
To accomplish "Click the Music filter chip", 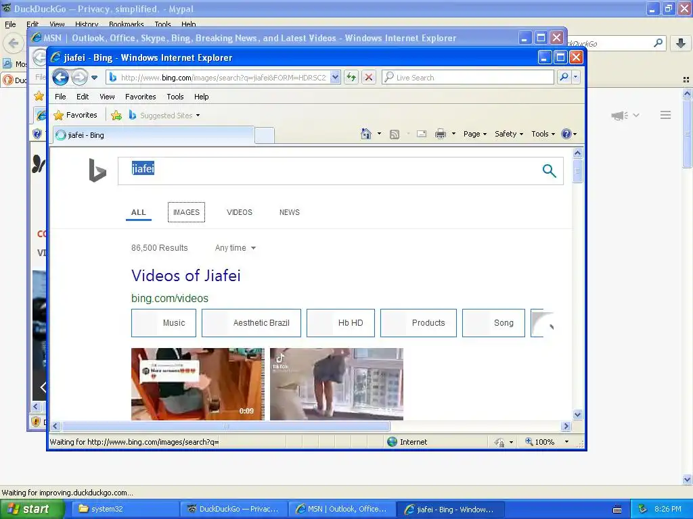I will click(x=164, y=323).
